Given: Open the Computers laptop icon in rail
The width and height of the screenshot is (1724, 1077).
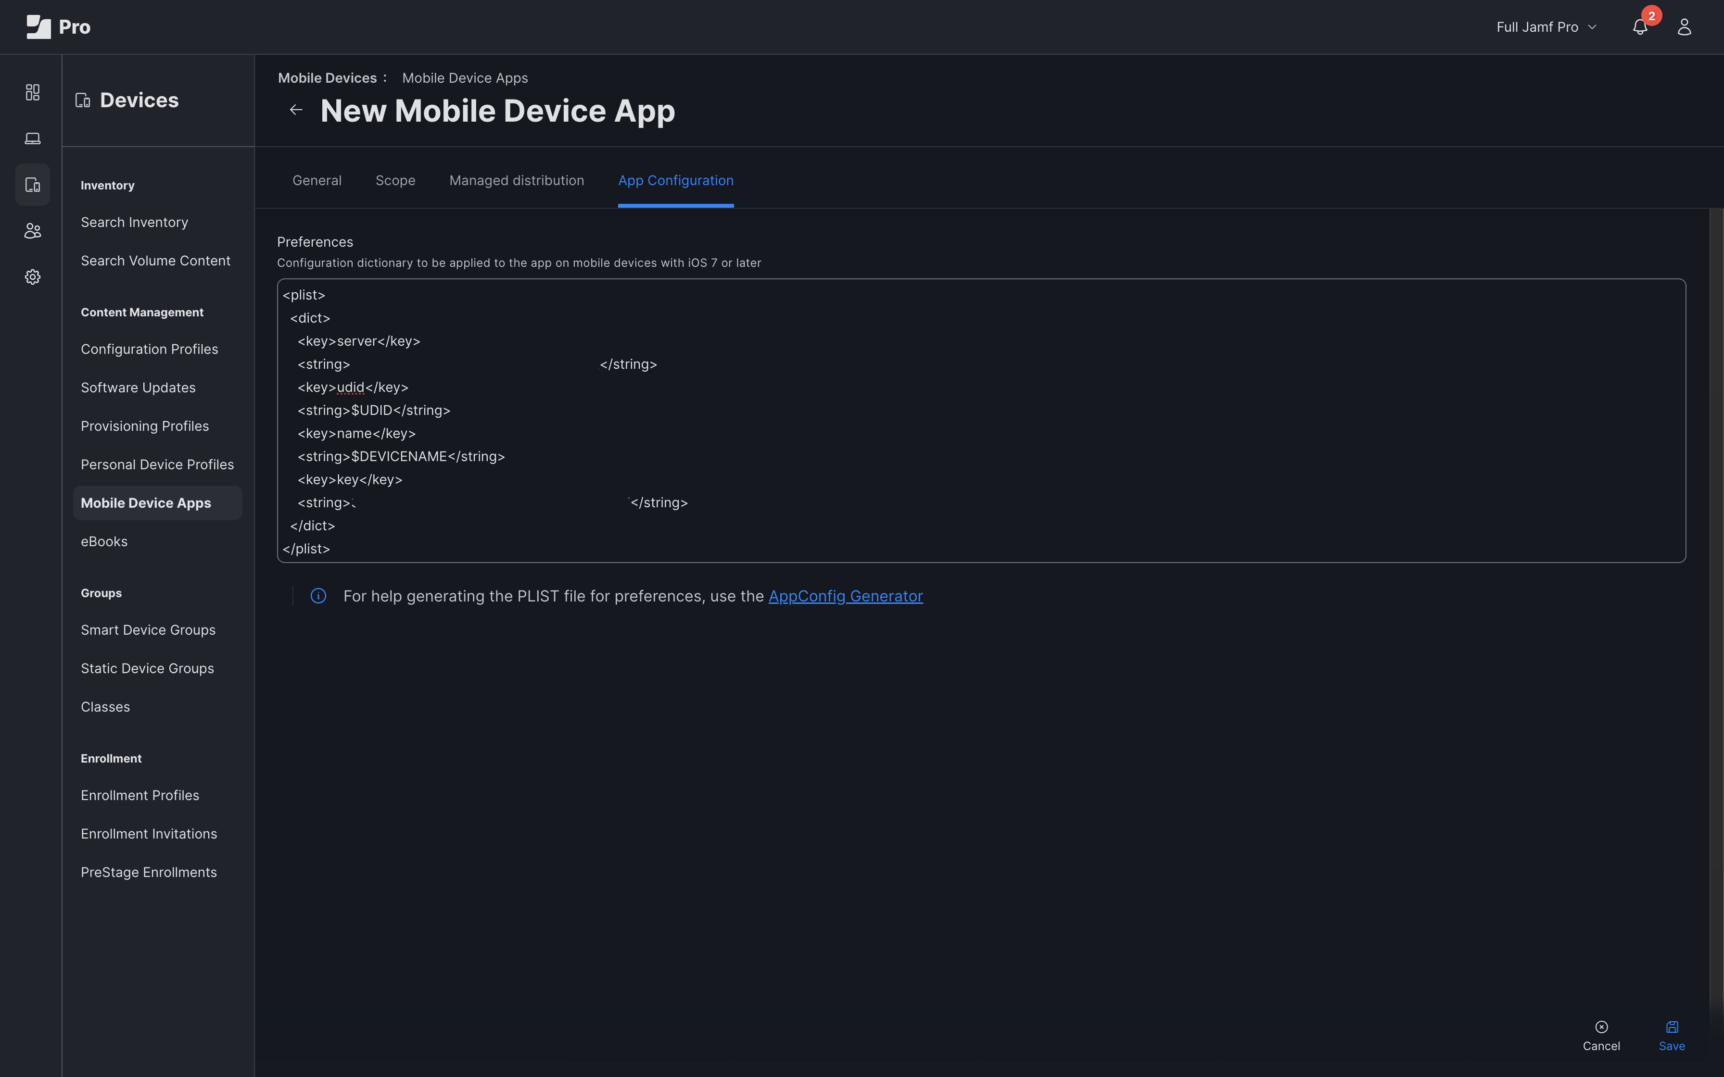Looking at the screenshot, I should pyautogui.click(x=33, y=138).
